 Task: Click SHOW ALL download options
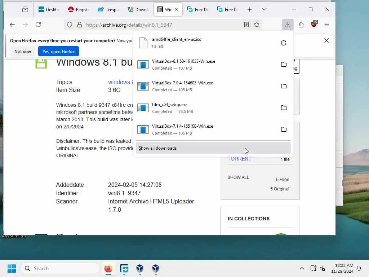point(238,177)
